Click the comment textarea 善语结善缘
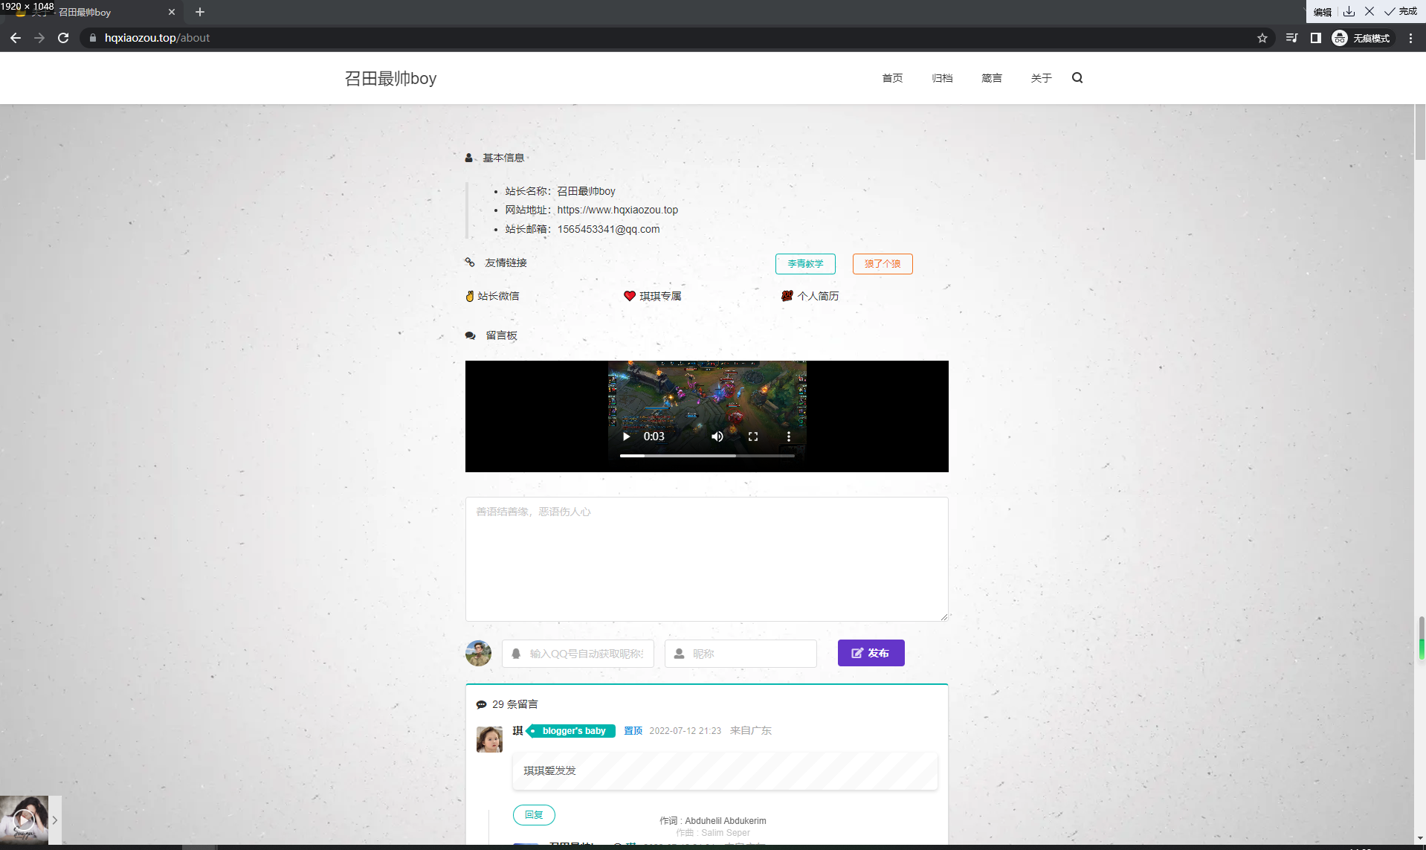Image resolution: width=1426 pixels, height=850 pixels. coord(707,558)
